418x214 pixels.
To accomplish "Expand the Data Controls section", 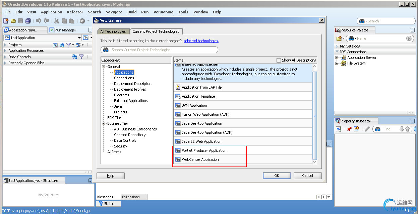I will [x=5, y=57].
